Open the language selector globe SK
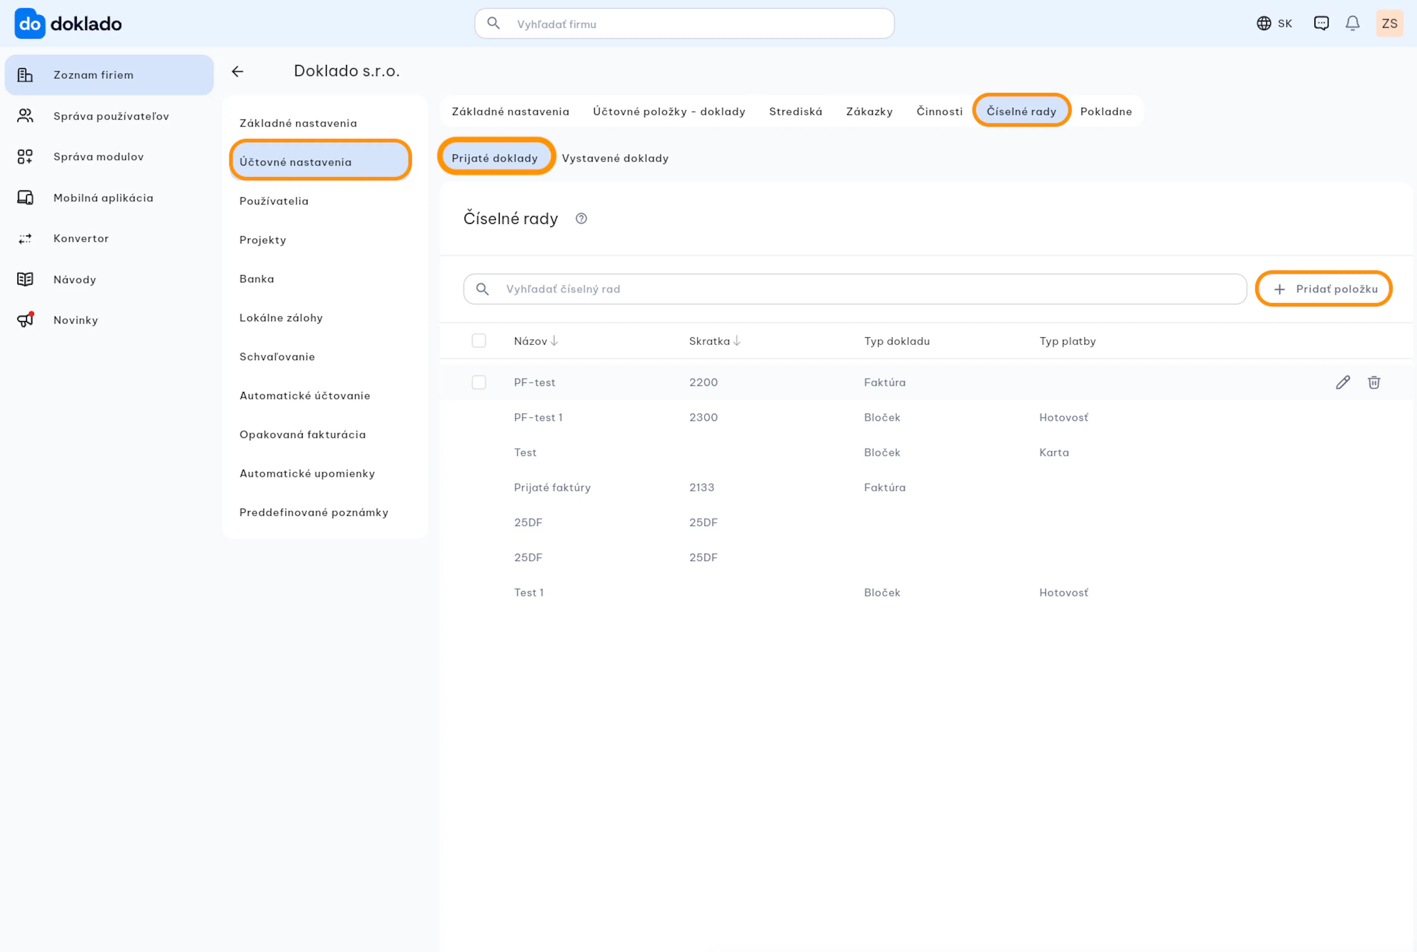The height and width of the screenshot is (952, 1417). 1274,24
